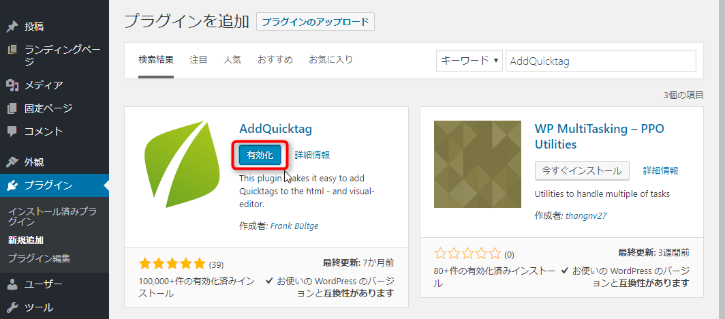725x319 pixels.
Task: Open the AddQuicktag plugin title link
Action: [275, 129]
